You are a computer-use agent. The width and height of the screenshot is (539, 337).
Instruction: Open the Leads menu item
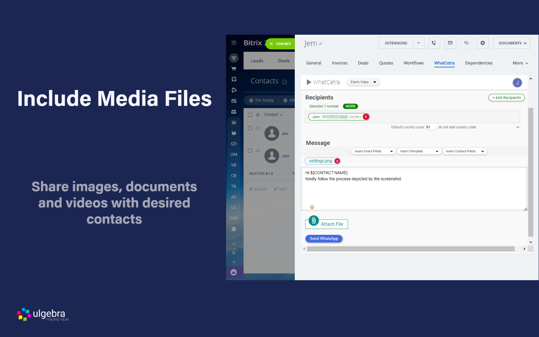(257, 61)
